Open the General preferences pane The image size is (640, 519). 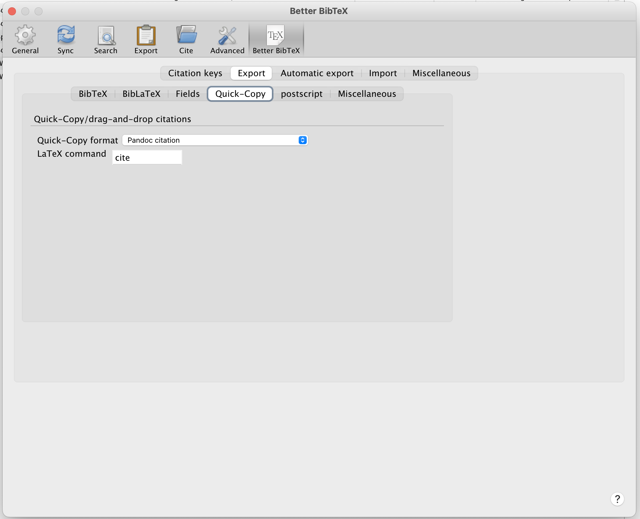[25, 40]
